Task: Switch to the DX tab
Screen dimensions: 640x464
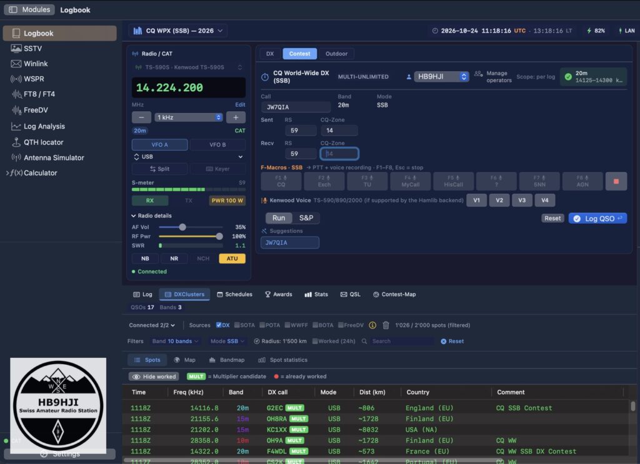Action: (x=270, y=54)
